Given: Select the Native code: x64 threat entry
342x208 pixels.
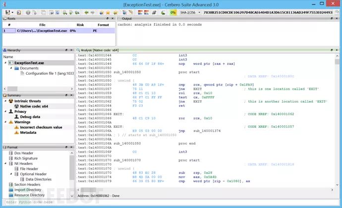Looking at the screenshot, I should click(x=34, y=106).
